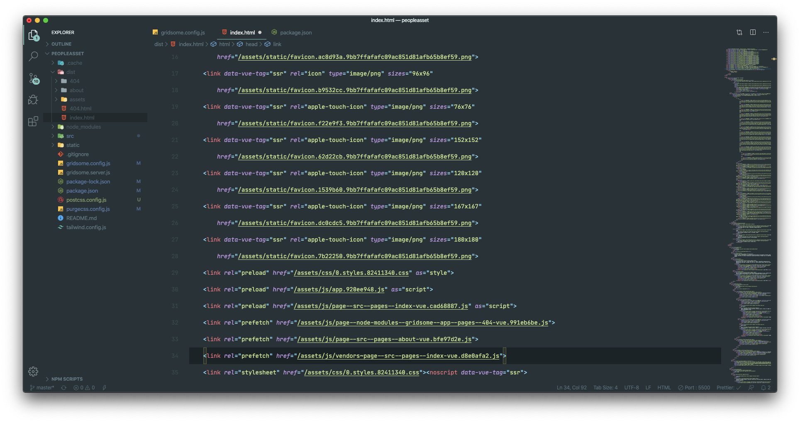The height and width of the screenshot is (423, 800).
Task: Click the sync changes icon in status bar
Action: click(63, 387)
